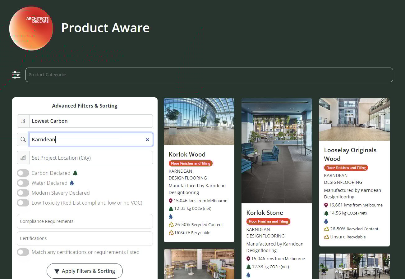The image size is (405, 279).
Task: Click the water drop icon on Looselay Originals Wood
Action: pos(326,221)
